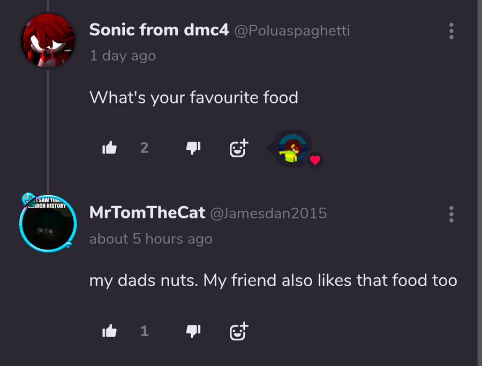Like MrTomTheCat's reply

coord(109,332)
